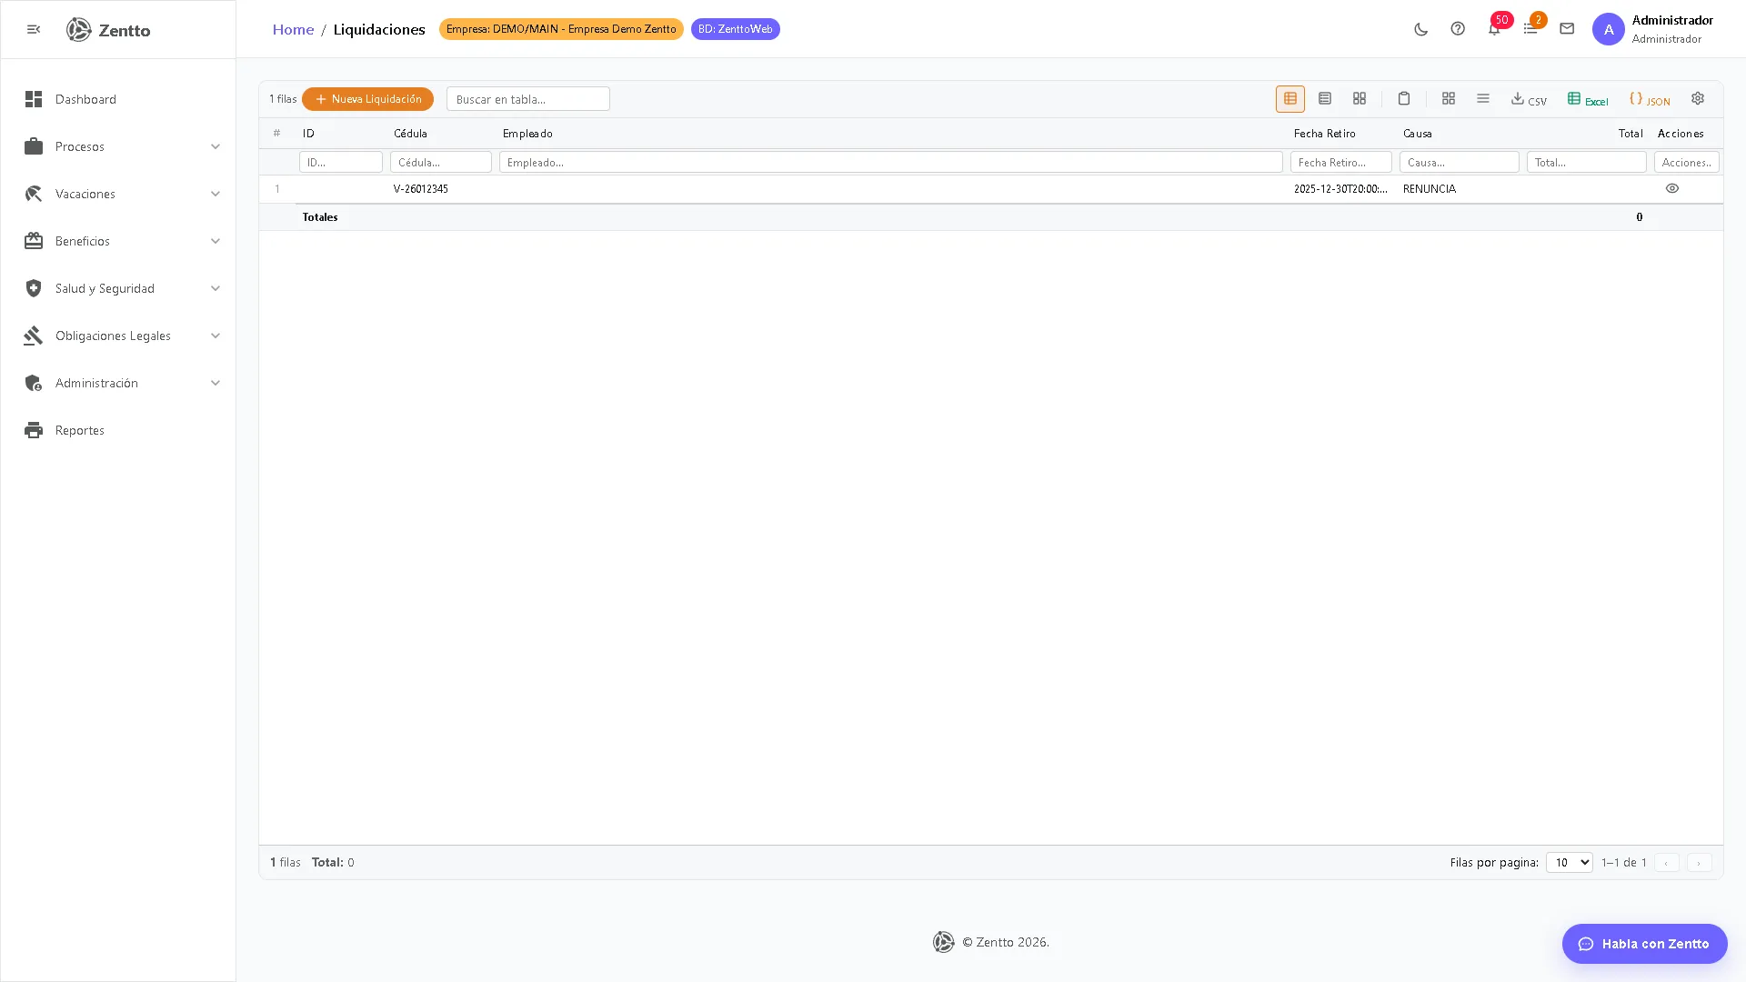This screenshot has height=982, width=1746.
Task: Open help with the question mark icon
Action: click(1458, 29)
